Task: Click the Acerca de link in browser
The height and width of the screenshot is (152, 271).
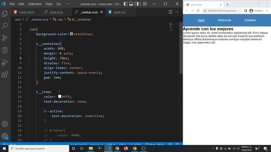Action: (x=224, y=20)
